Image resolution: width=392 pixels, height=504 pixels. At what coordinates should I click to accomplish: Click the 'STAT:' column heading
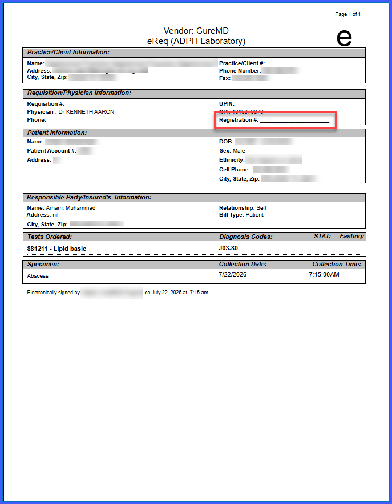tap(322, 236)
